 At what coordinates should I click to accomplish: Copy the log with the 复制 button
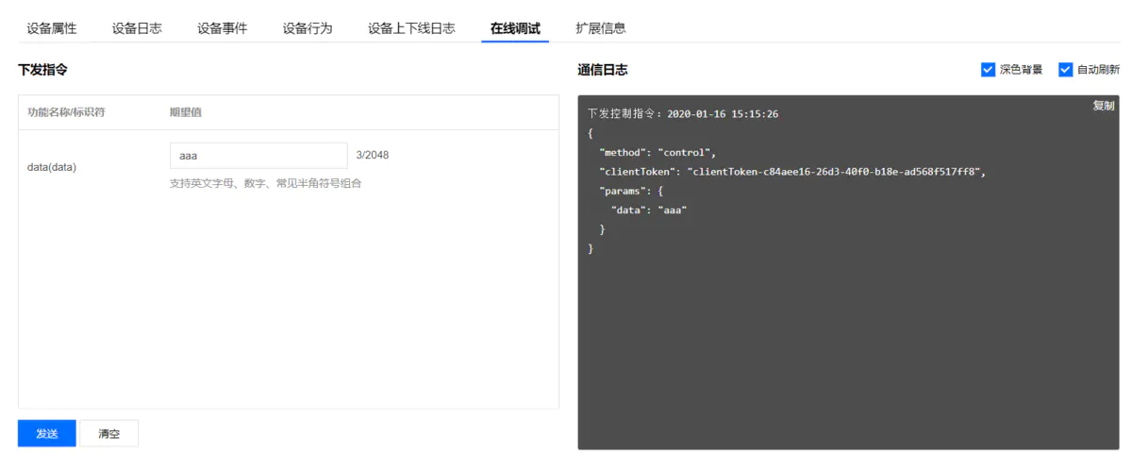[1103, 106]
